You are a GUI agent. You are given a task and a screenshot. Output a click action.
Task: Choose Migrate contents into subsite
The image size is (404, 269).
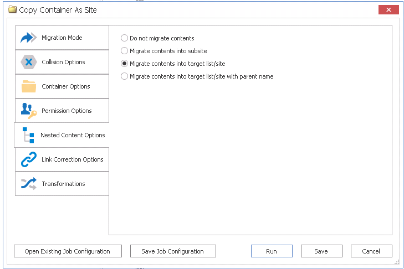click(124, 51)
